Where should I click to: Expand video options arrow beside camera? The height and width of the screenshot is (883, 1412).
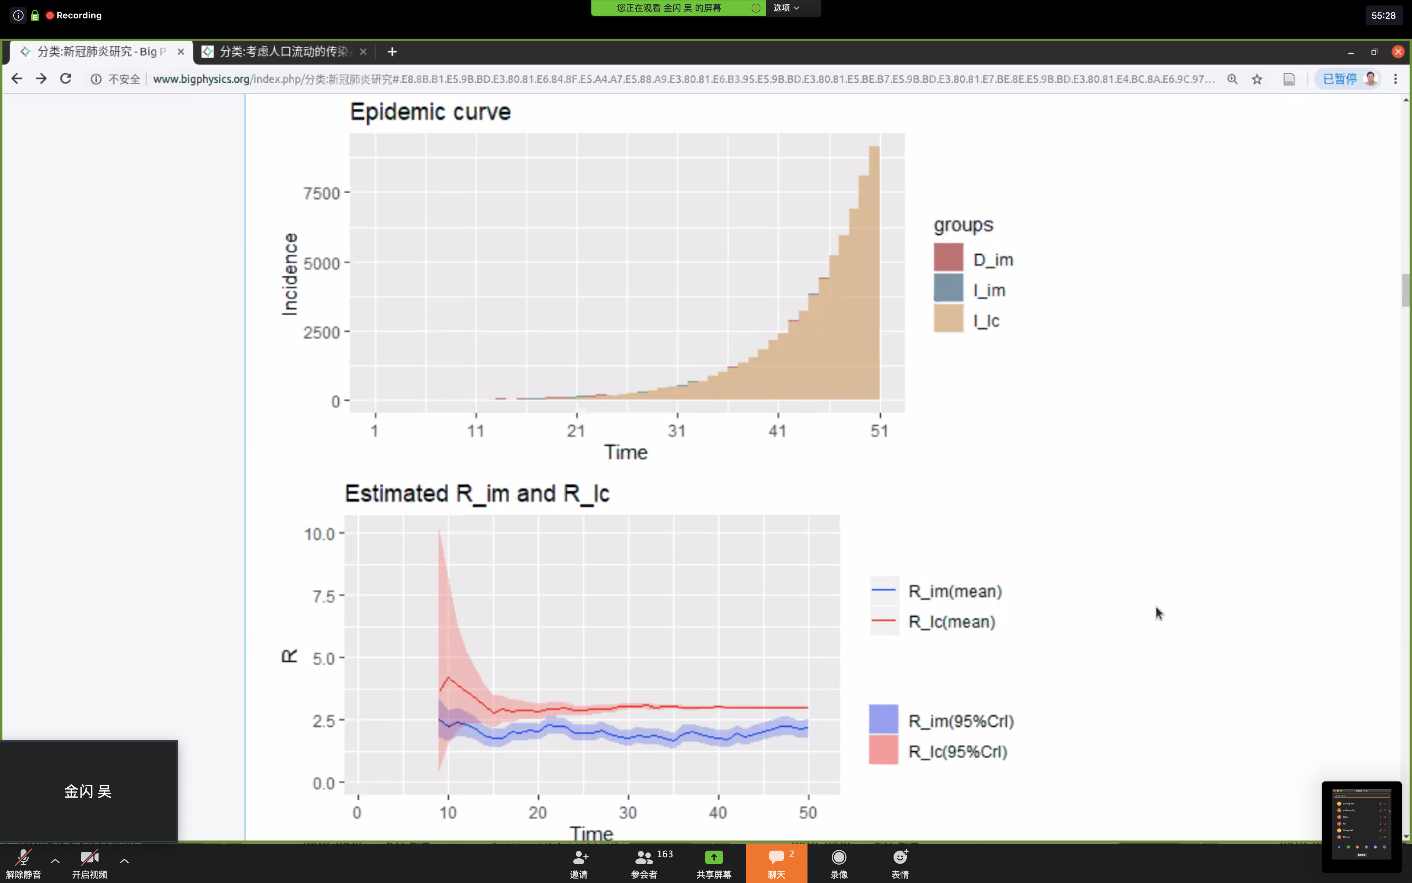pos(124,860)
